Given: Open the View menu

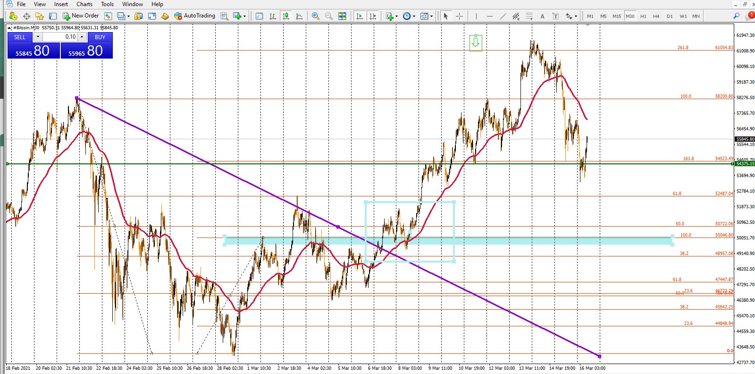Looking at the screenshot, I should tap(40, 4).
